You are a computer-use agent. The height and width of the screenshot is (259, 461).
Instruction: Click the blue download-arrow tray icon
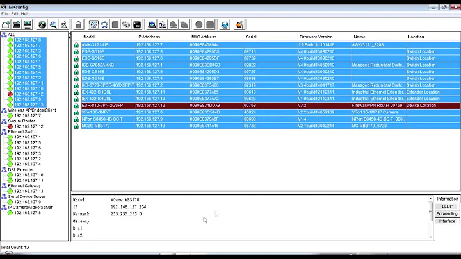pos(152,25)
